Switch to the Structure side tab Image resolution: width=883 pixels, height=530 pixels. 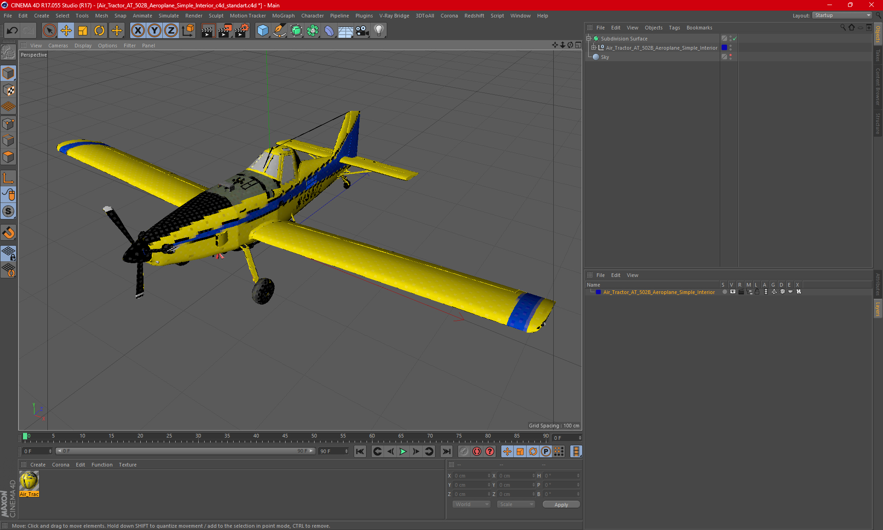[x=878, y=123]
